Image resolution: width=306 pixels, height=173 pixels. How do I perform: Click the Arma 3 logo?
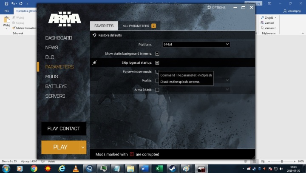coord(64,18)
